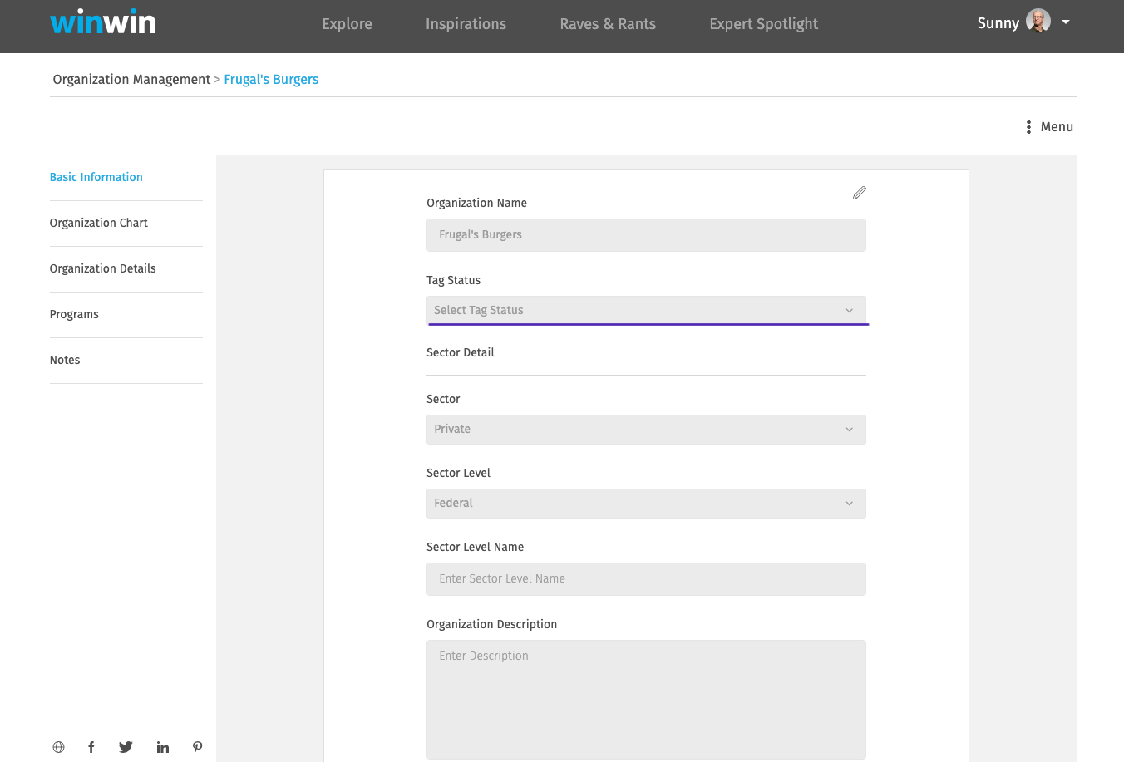Click the winwin logo
Screen dimensions: 1124x762
(x=102, y=22)
